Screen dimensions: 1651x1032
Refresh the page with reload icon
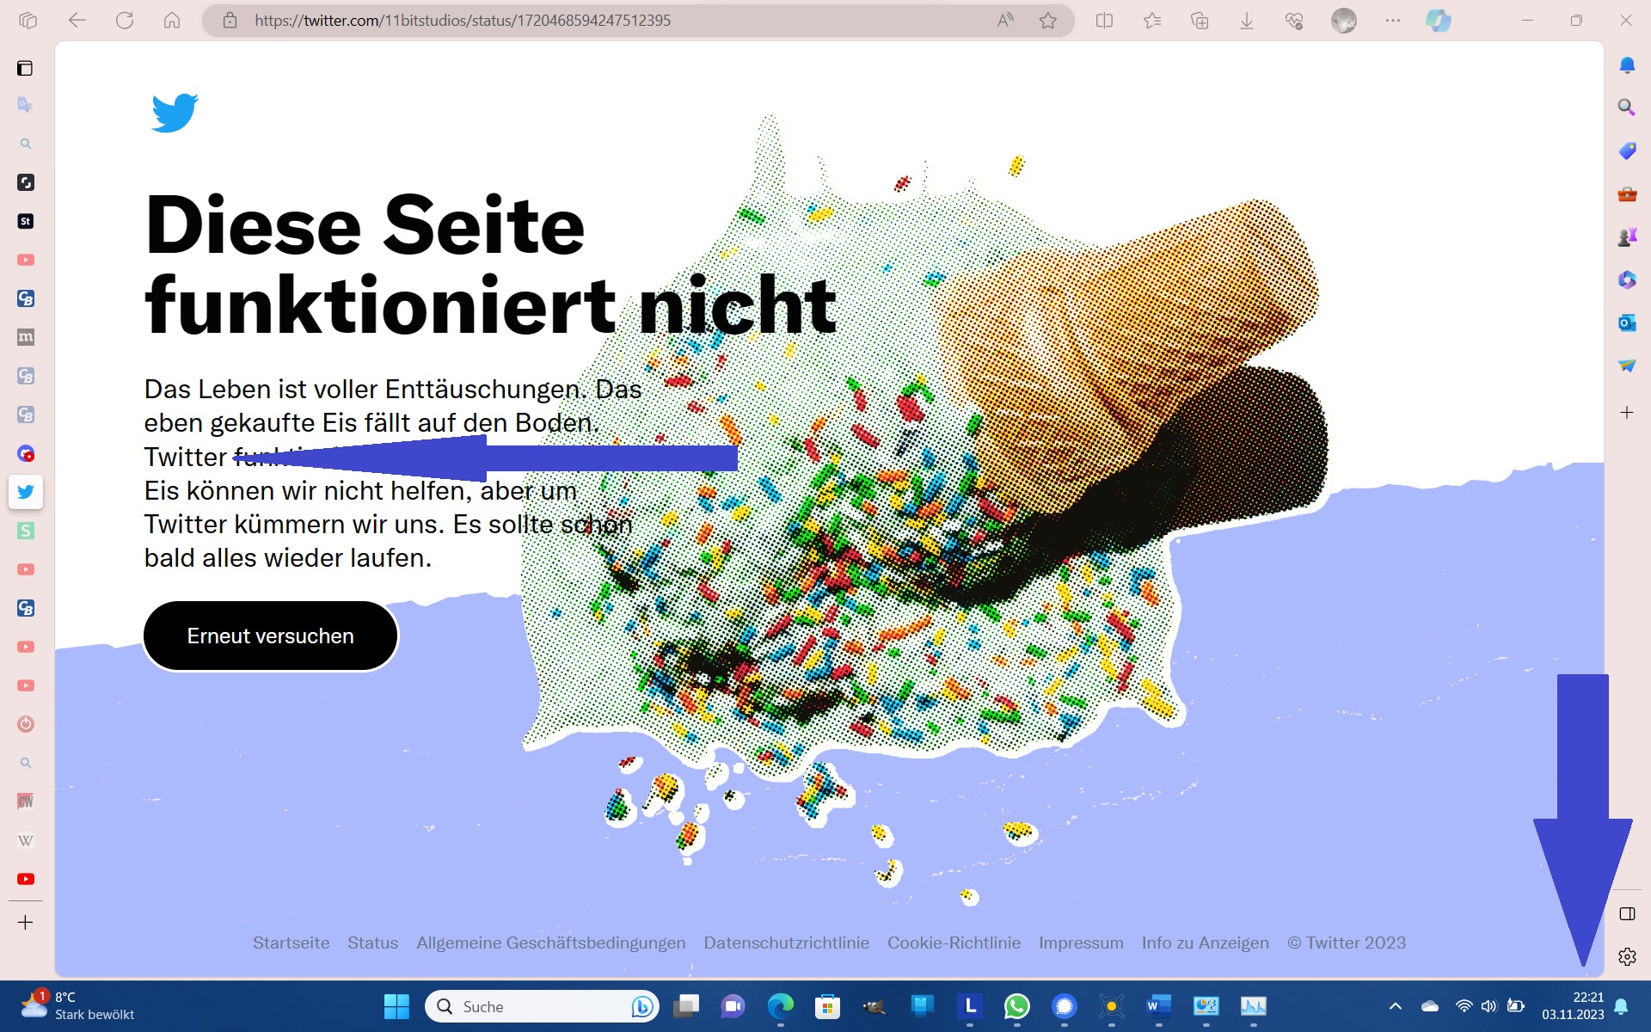125,21
